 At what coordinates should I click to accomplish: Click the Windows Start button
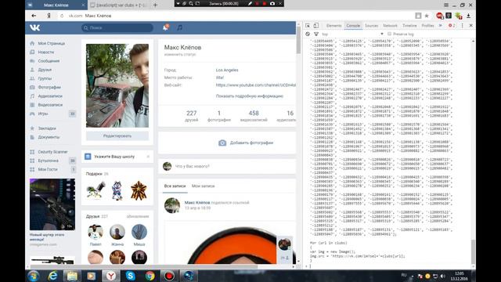click(33, 276)
